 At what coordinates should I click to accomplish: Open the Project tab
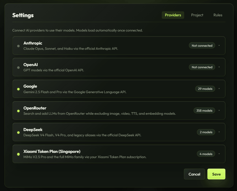pos(197,15)
